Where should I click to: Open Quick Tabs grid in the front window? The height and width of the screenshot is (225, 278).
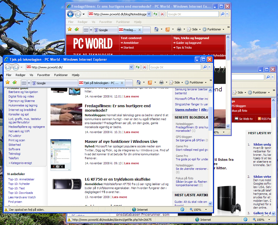pyautogui.click(x=24, y=83)
